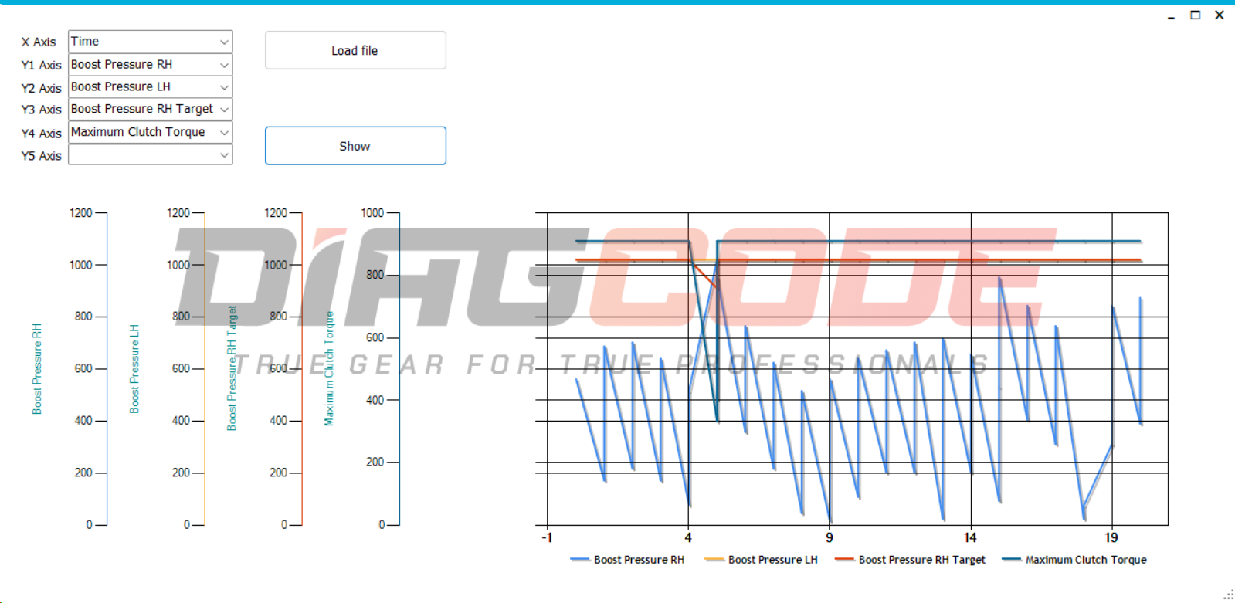Click the window resize grip corner
The image size is (1235, 603).
[1229, 596]
